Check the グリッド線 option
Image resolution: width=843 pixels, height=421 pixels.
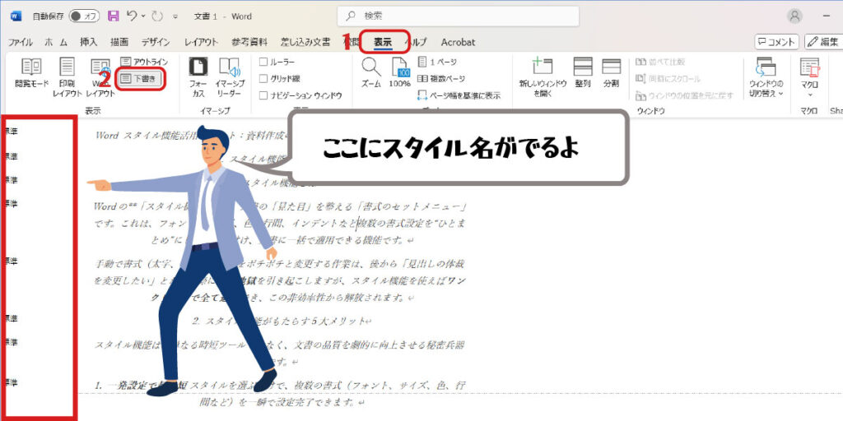[x=263, y=79]
